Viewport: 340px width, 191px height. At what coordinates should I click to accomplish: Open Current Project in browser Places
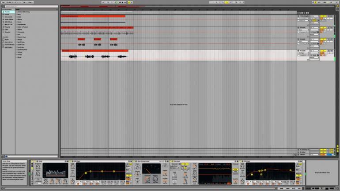8,45
